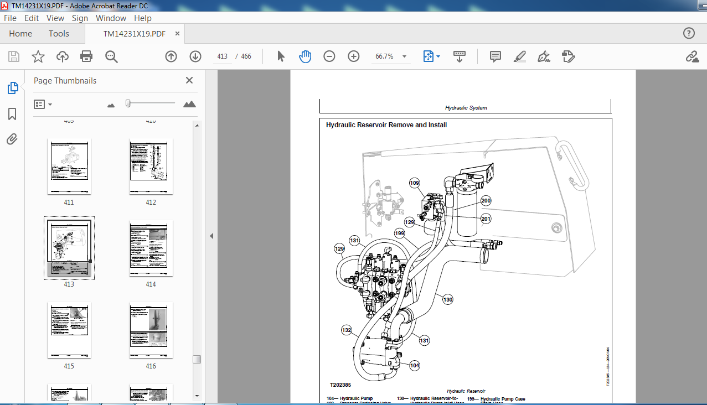Viewport: 707px width, 405px height.
Task: Share a link to this file
Action: 691,56
